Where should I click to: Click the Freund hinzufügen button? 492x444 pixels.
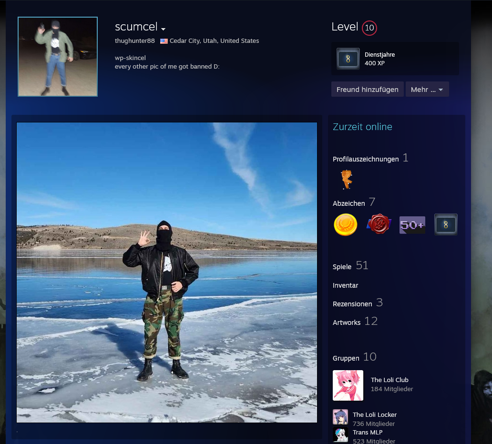pos(367,89)
